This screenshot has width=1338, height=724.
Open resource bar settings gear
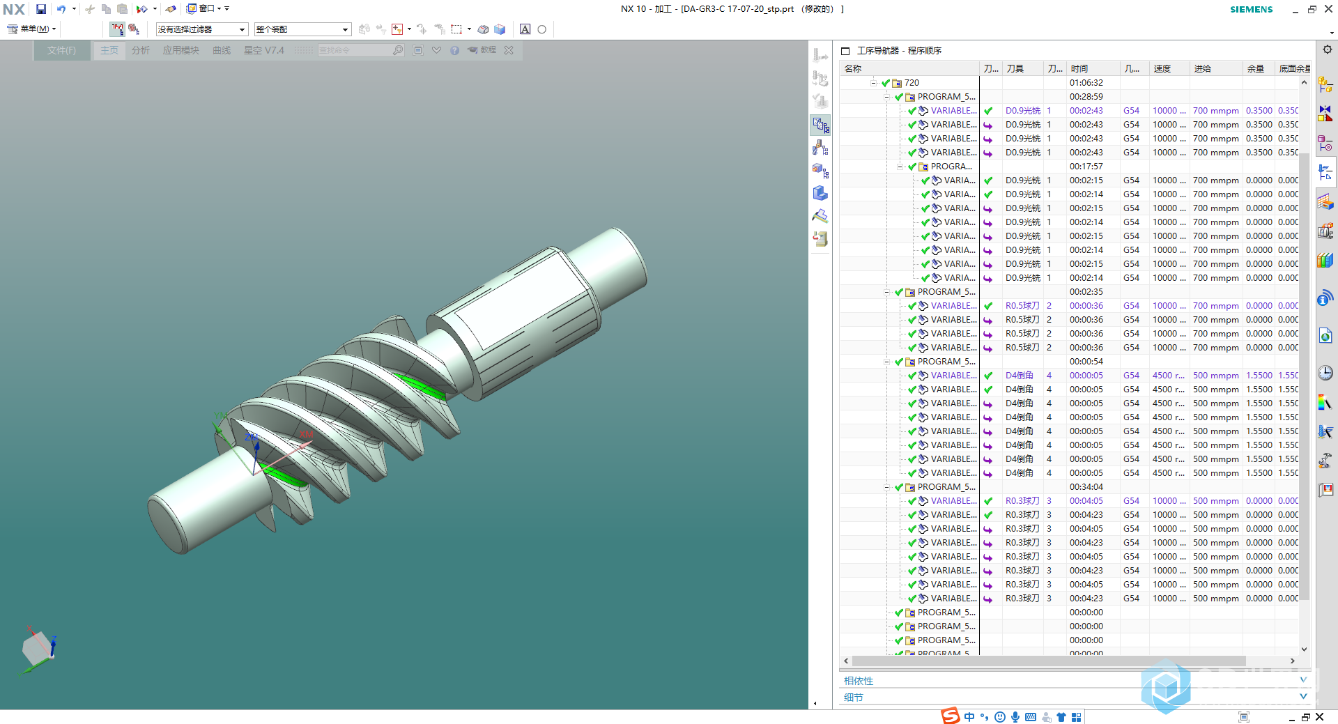[x=1327, y=49]
